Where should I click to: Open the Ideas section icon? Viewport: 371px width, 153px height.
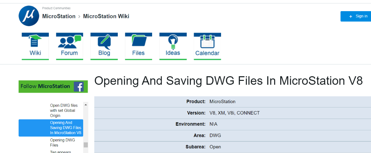click(x=173, y=46)
